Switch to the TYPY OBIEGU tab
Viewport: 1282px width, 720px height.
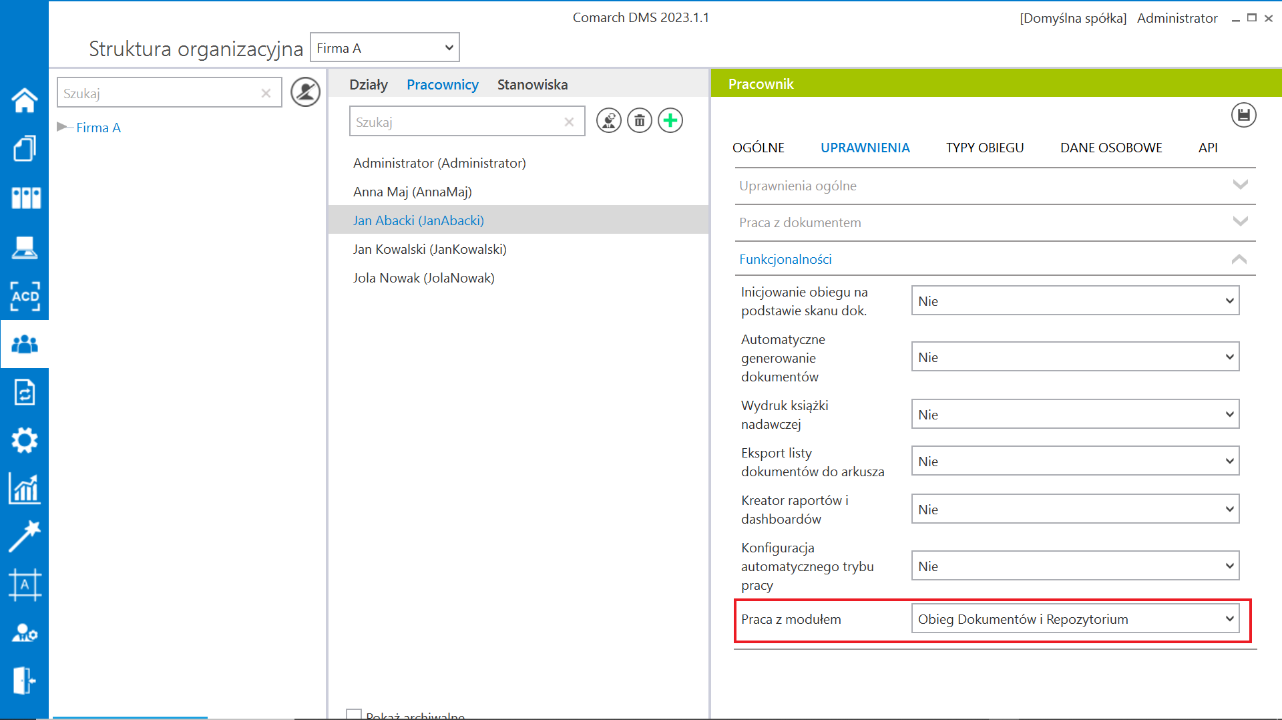984,148
